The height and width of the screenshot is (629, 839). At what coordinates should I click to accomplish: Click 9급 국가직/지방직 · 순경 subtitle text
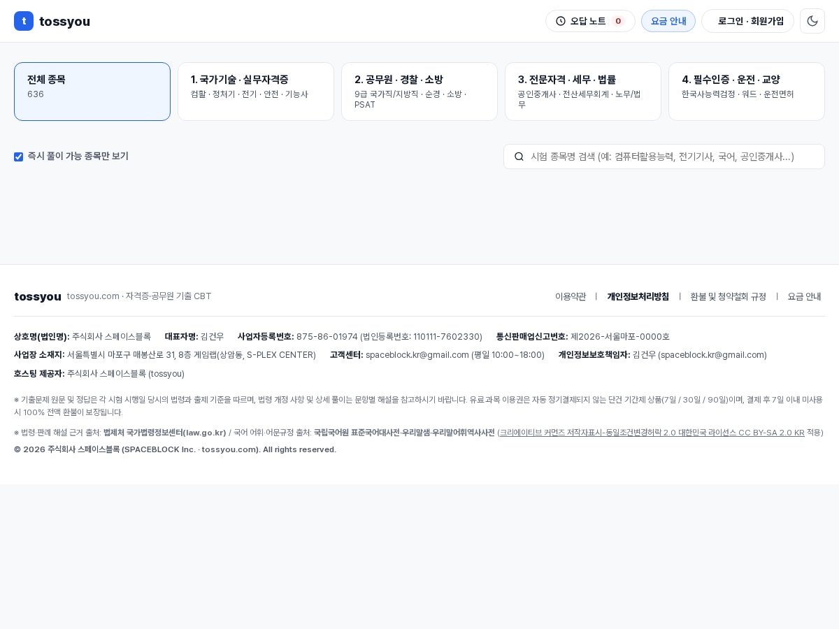[x=410, y=99]
